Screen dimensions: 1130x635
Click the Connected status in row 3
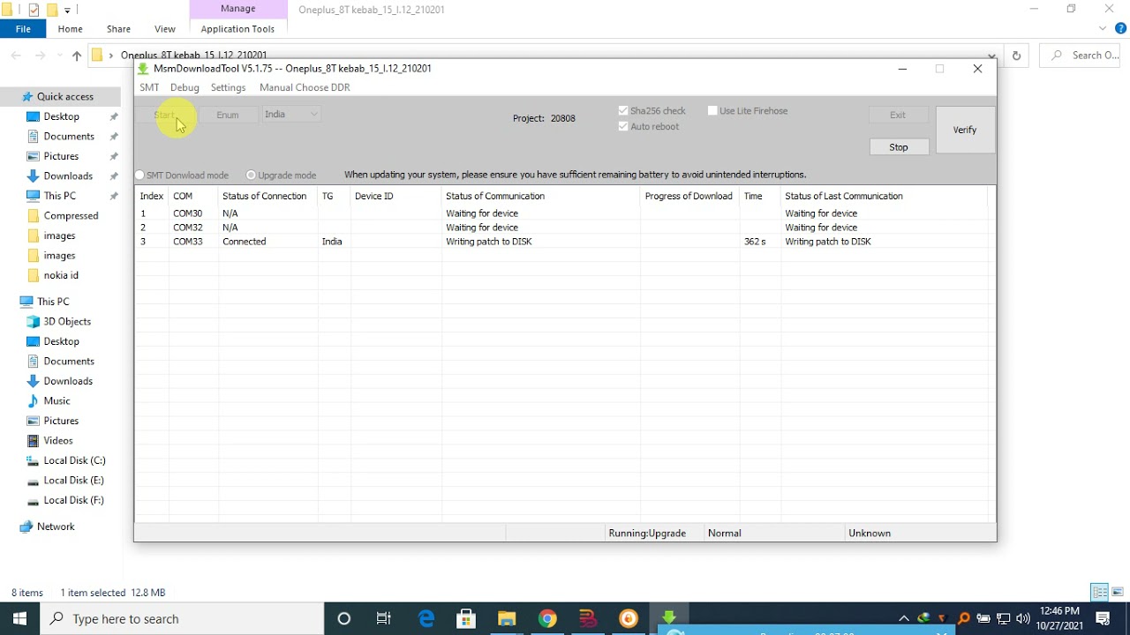tap(245, 242)
